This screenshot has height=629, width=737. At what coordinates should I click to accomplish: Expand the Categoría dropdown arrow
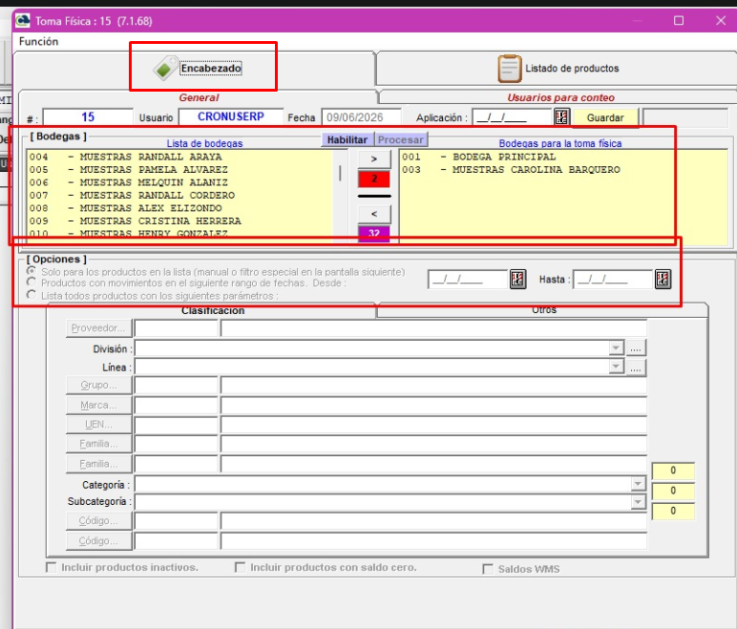[x=638, y=484]
